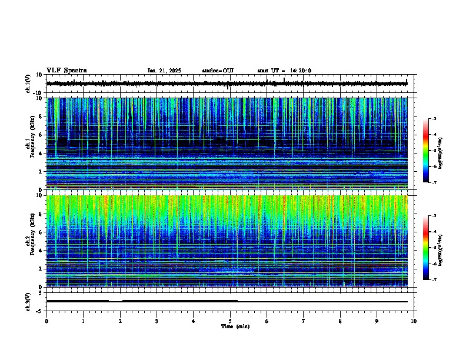The height and width of the screenshot is (360, 466).
Task: Click the time axis end tick "10"
Action: tap(414, 321)
